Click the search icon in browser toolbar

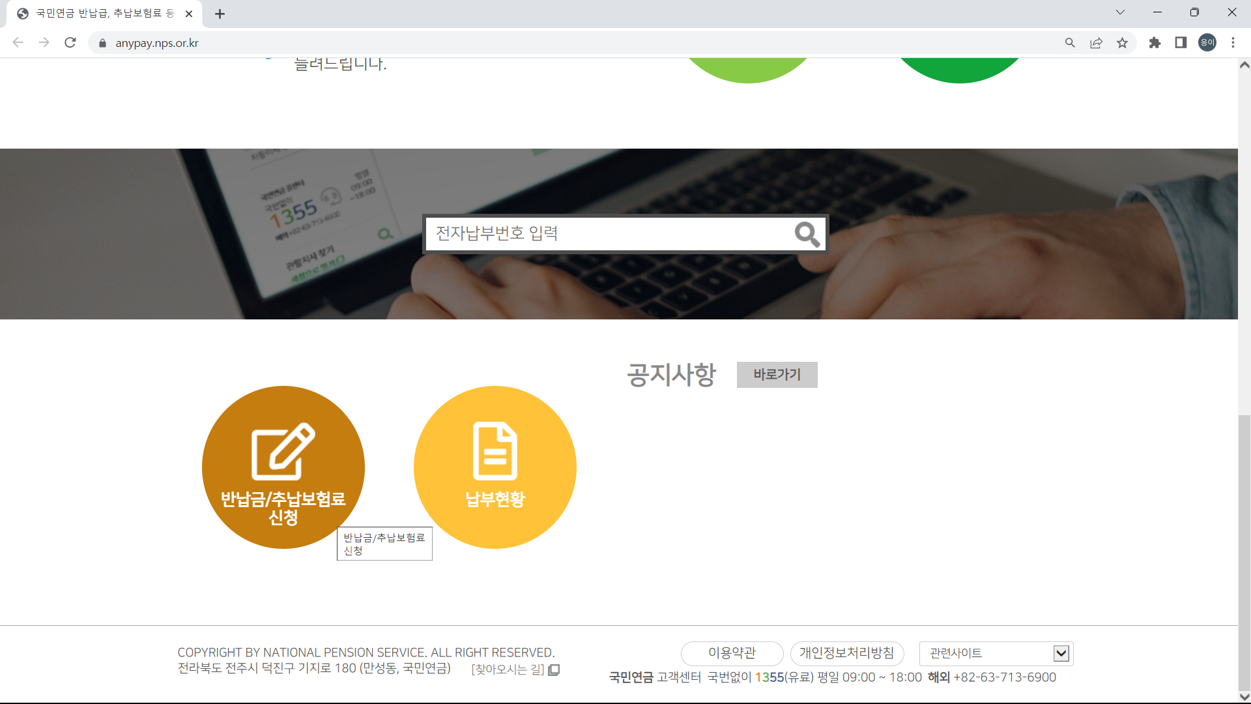coord(1070,42)
